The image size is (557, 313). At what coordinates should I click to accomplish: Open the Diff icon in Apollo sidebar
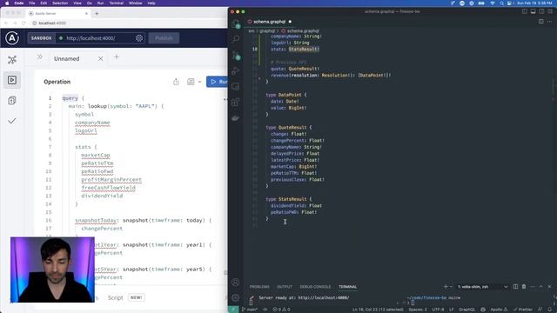pyautogui.click(x=12, y=101)
